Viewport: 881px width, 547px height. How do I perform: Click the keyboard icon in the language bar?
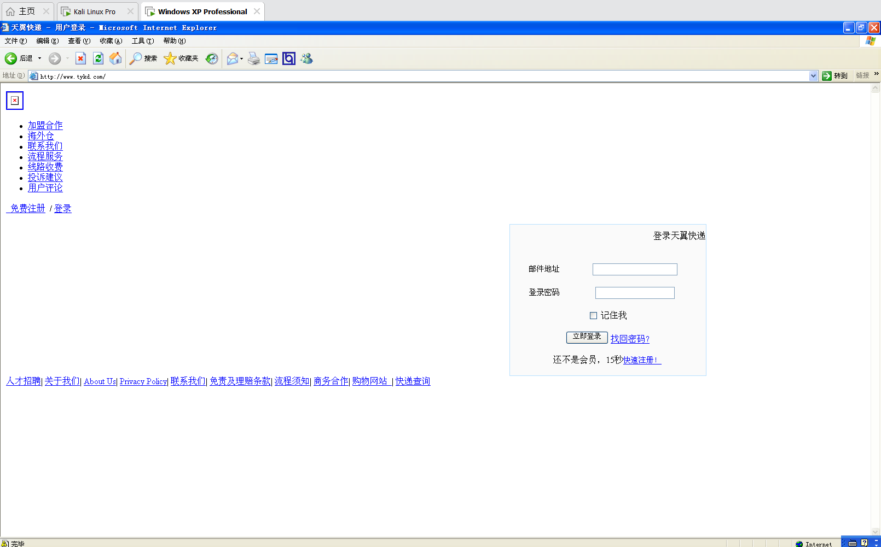tap(853, 543)
